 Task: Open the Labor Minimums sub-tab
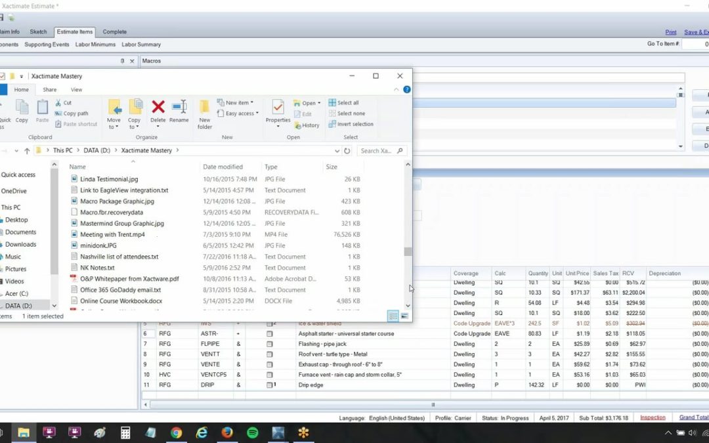(x=95, y=45)
